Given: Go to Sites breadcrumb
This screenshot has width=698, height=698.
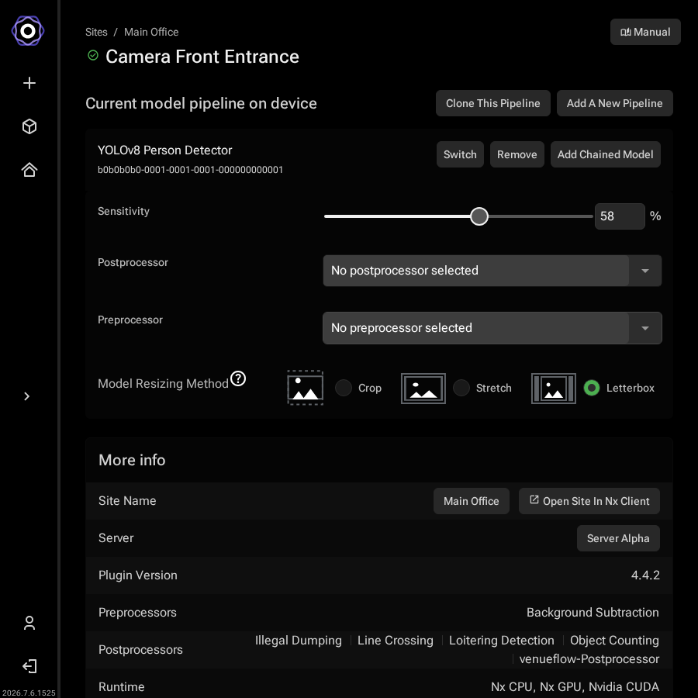Looking at the screenshot, I should [96, 32].
